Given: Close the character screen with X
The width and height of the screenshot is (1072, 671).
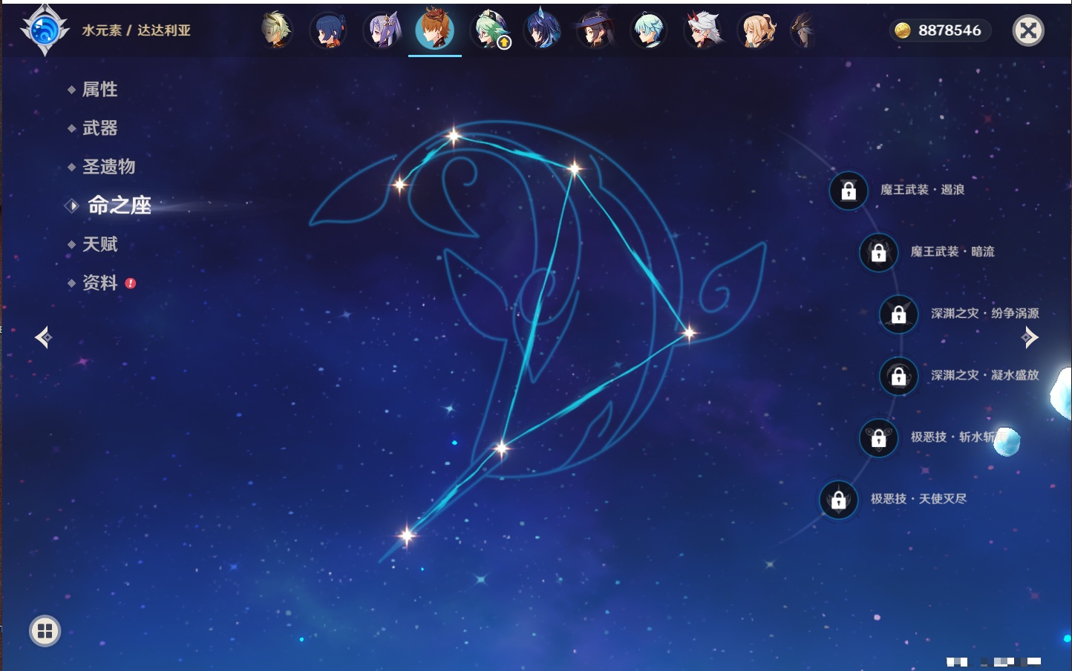Looking at the screenshot, I should (1028, 30).
